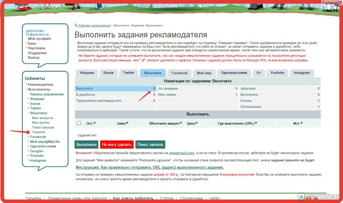Expand the Форумы sidebar section
Viewport: 343px width, 203px height.
pos(29,99)
